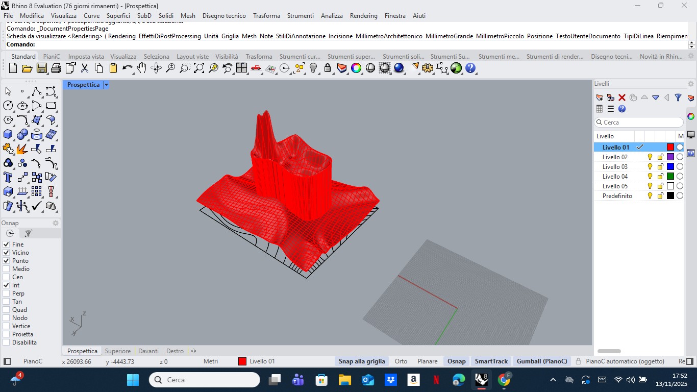Viewport: 697px width, 392px height.
Task: Delete layer with the red X
Action: click(622, 97)
